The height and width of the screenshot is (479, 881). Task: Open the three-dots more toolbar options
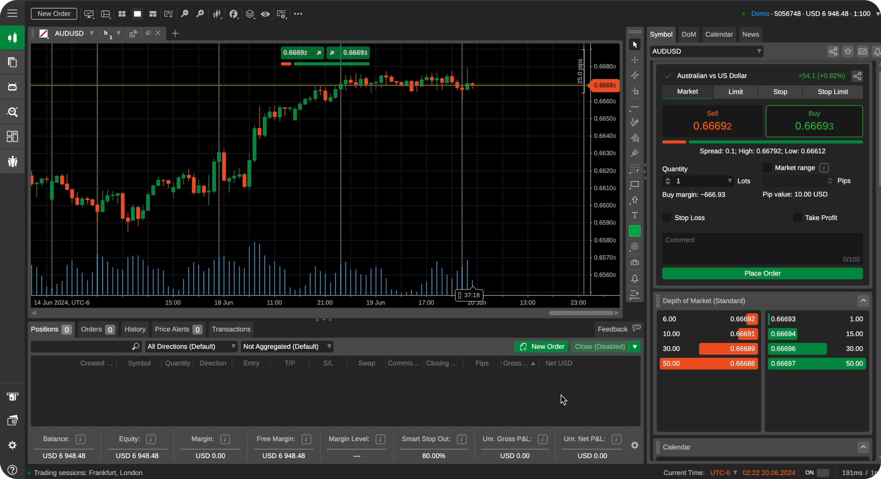pos(298,14)
